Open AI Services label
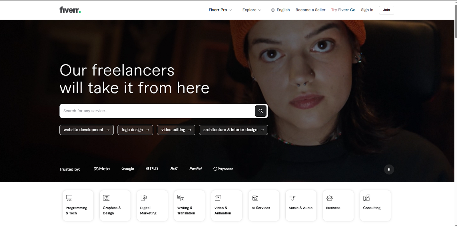457x227 pixels. [x=261, y=208]
